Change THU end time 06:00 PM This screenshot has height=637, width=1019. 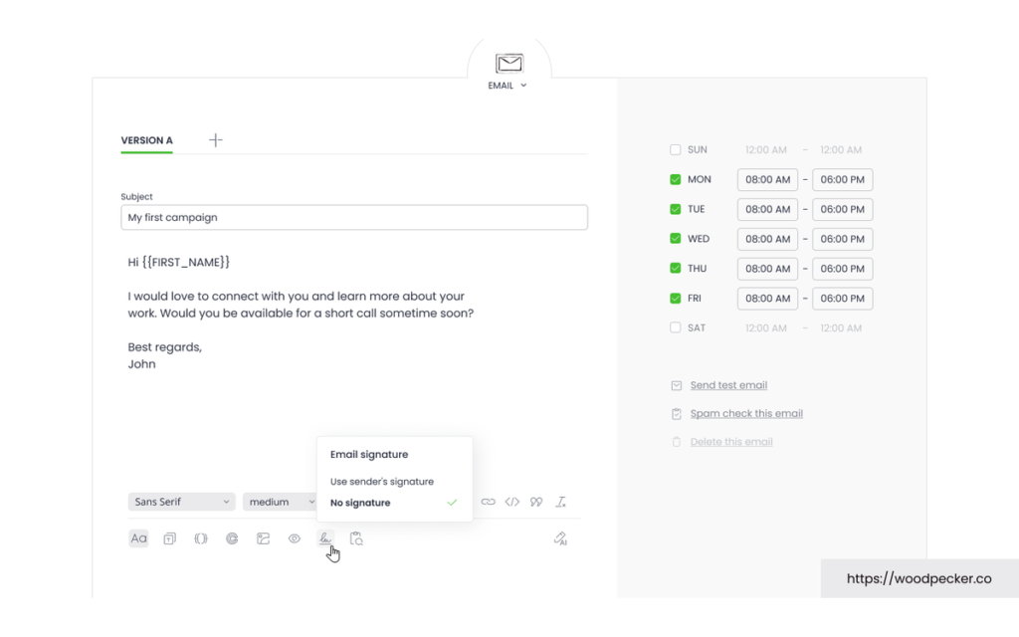point(842,269)
